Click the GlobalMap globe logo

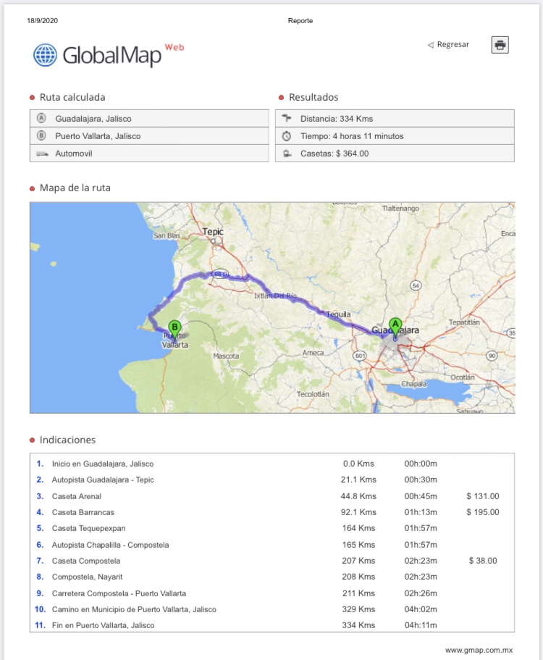[x=45, y=54]
